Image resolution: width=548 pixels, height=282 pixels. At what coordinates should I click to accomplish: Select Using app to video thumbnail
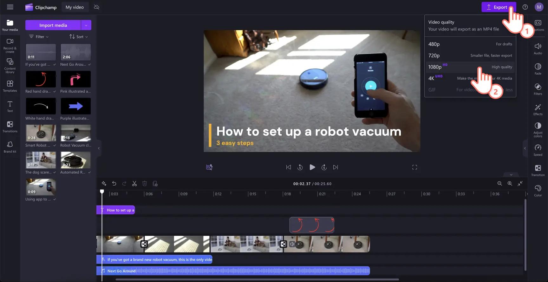(41, 187)
